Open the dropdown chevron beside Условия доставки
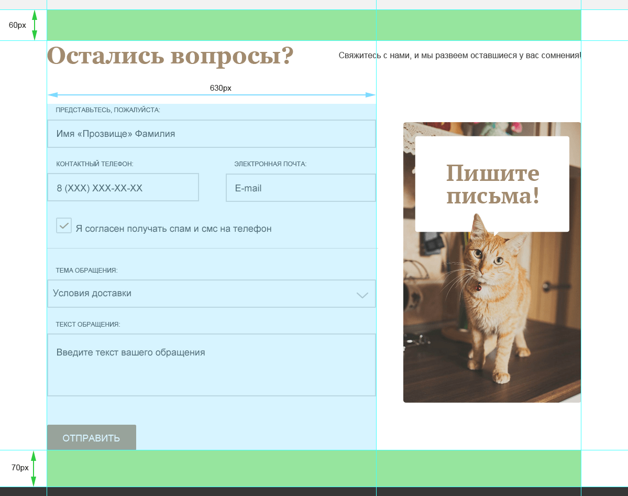The image size is (628, 496). pyautogui.click(x=362, y=295)
